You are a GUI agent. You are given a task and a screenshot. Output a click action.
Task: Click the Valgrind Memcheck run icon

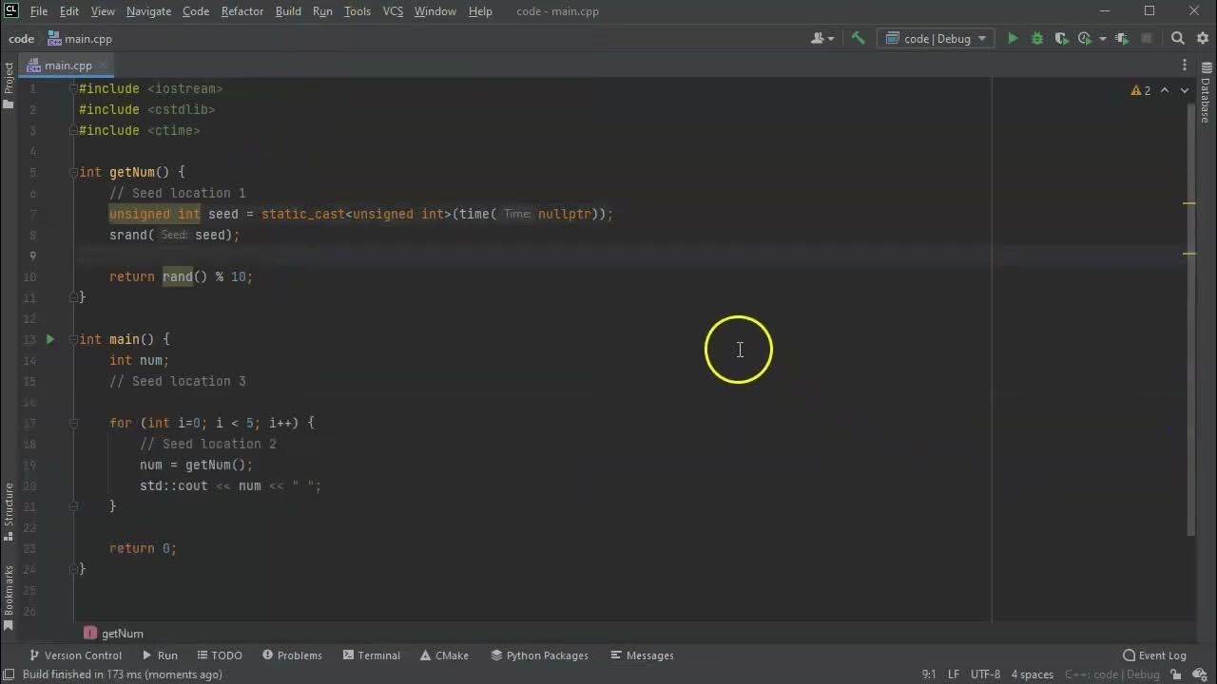click(x=1122, y=39)
